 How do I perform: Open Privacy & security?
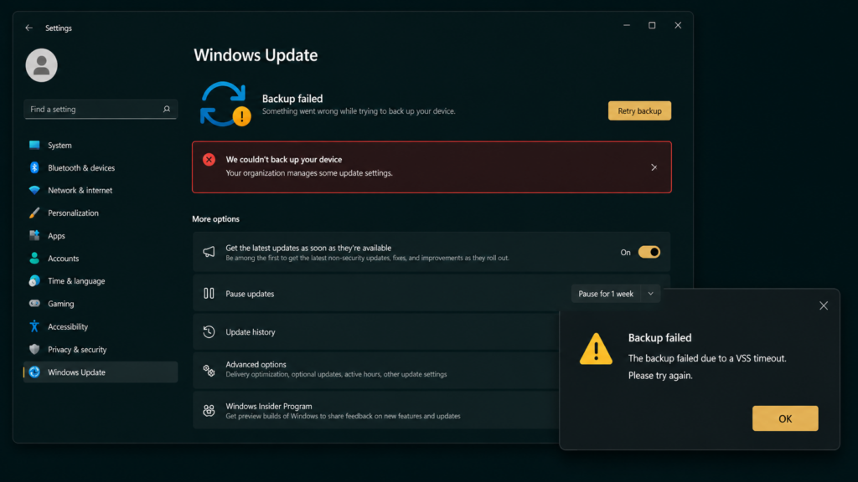pos(101,349)
